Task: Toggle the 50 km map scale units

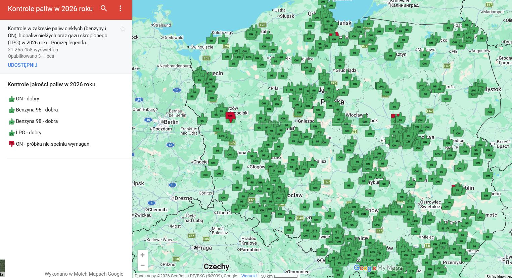Action: coord(279,276)
